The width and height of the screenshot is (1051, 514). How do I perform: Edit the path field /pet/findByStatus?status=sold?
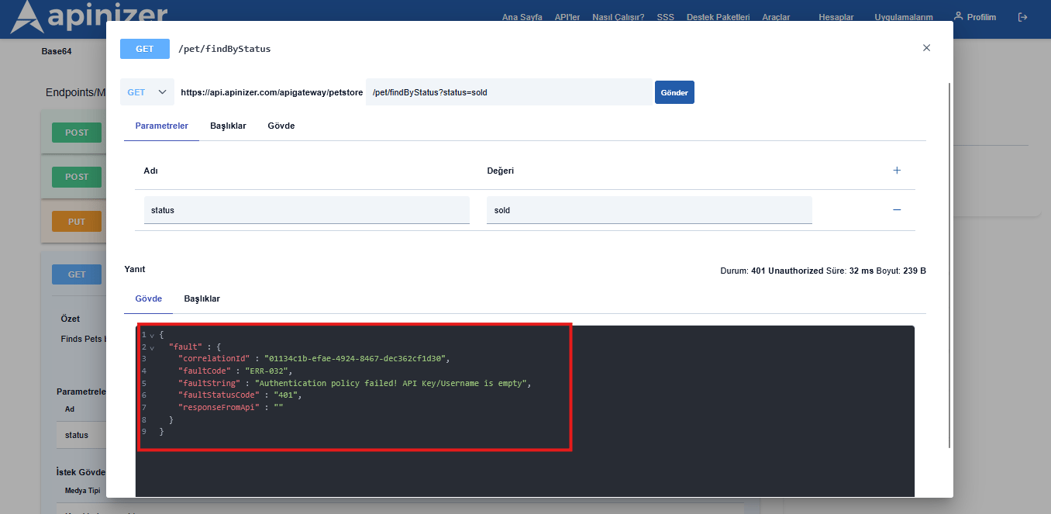[508, 91]
